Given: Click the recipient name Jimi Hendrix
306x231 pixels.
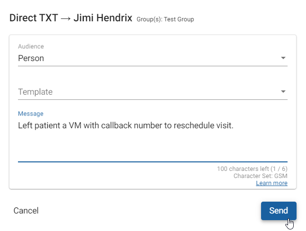Looking at the screenshot, I should 103,18.
